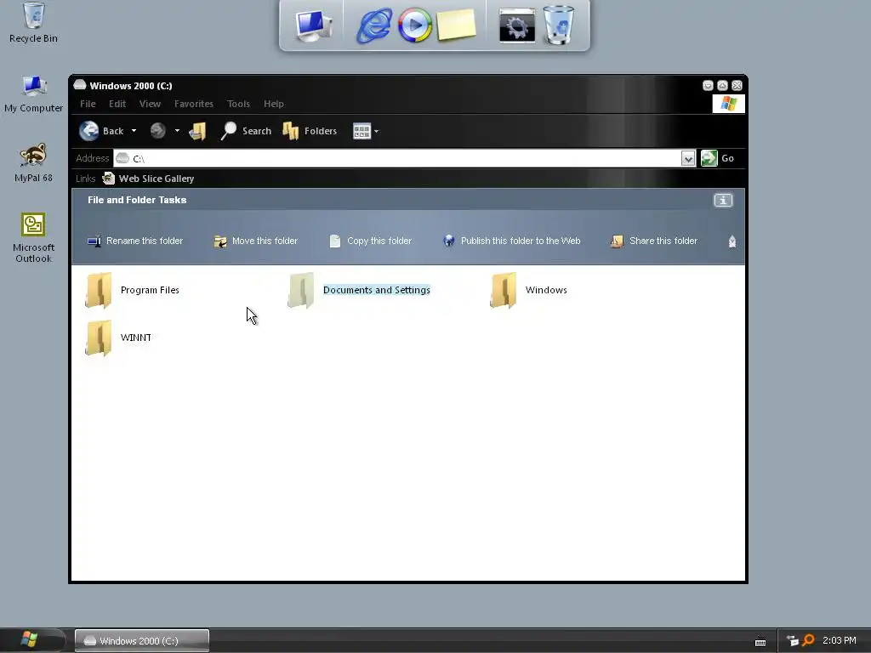The height and width of the screenshot is (653, 871).
Task: Open the Back history dropdown arrow
Action: (134, 131)
